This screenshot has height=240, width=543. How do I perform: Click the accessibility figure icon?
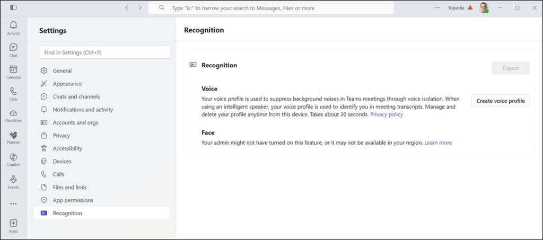click(43, 148)
